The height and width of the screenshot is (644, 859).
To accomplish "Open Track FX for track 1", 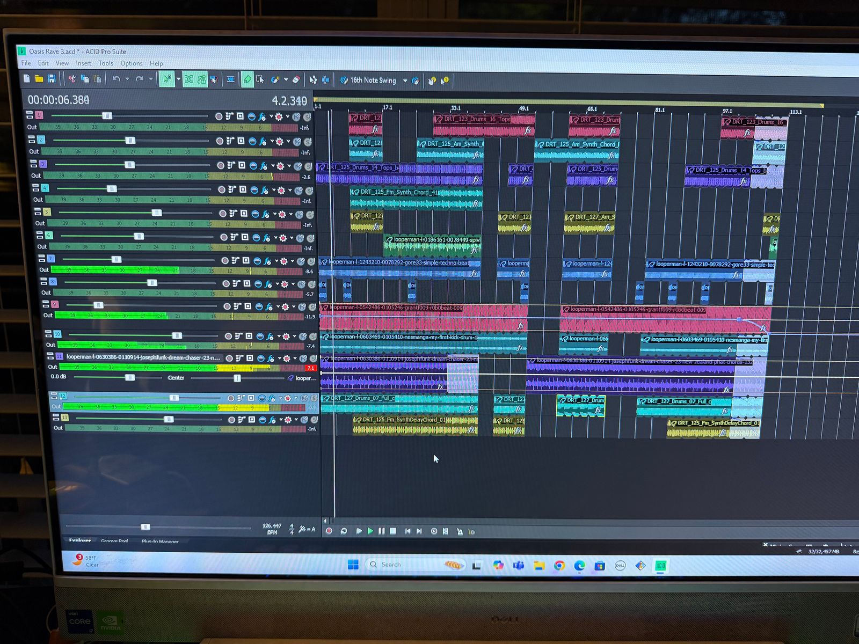I will (262, 116).
